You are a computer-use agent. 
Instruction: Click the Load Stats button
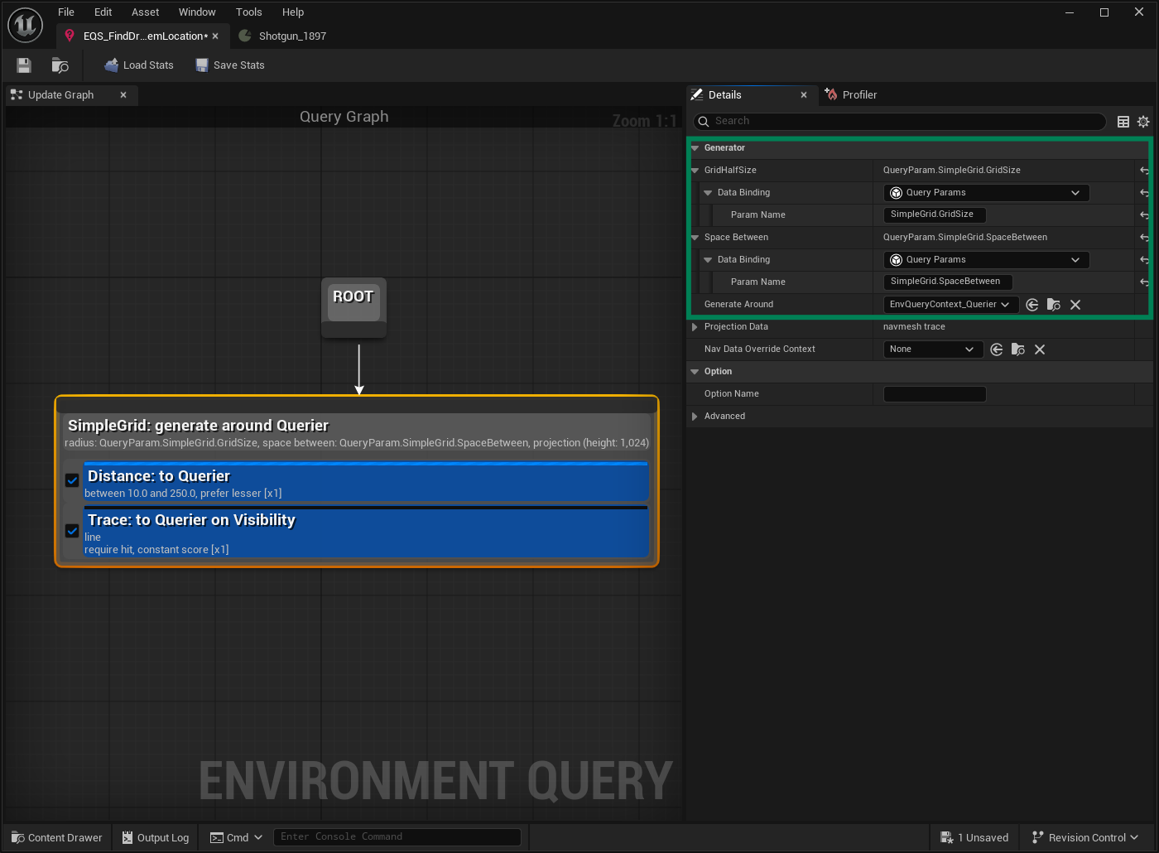[x=138, y=65]
